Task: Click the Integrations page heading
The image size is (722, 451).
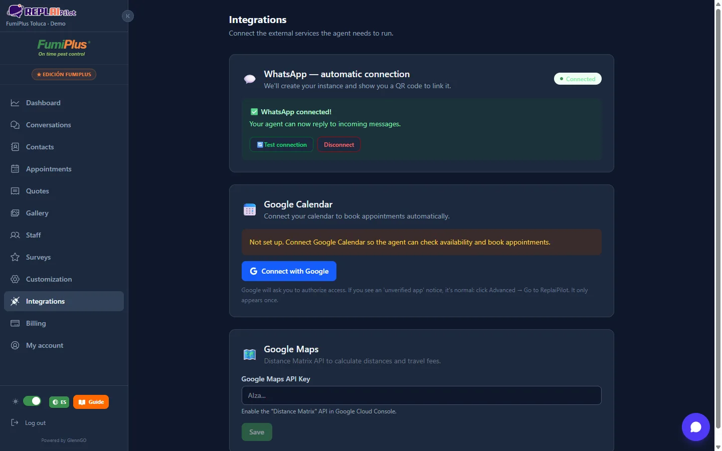Action: [258, 20]
